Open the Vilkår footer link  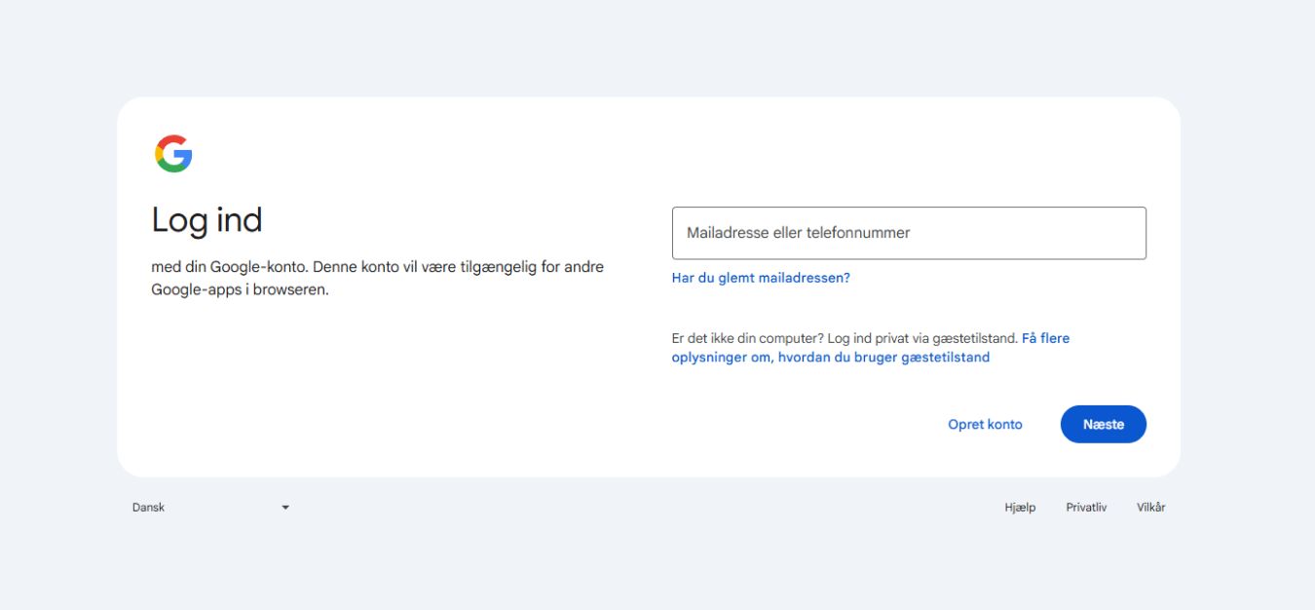tap(1150, 508)
